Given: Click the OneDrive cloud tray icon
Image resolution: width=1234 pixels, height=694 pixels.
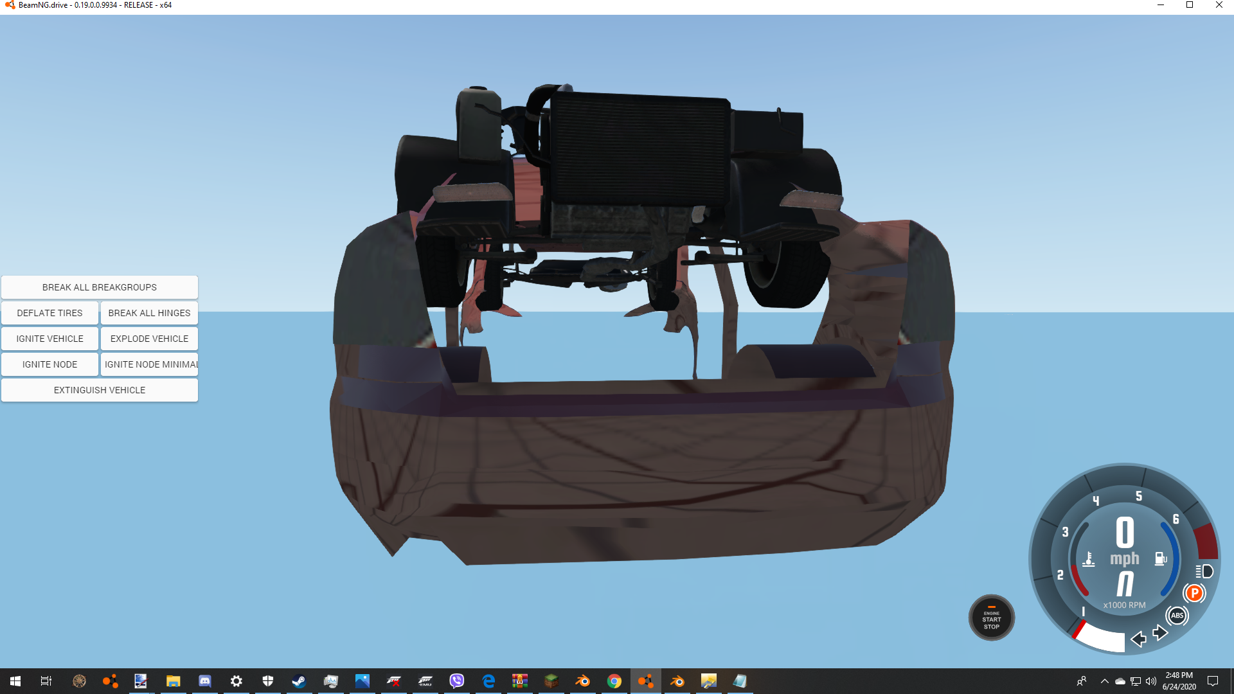Looking at the screenshot, I should (1120, 681).
